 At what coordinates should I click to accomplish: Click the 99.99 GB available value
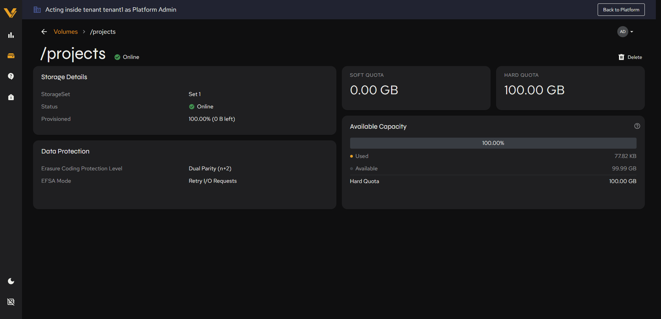tap(624, 169)
